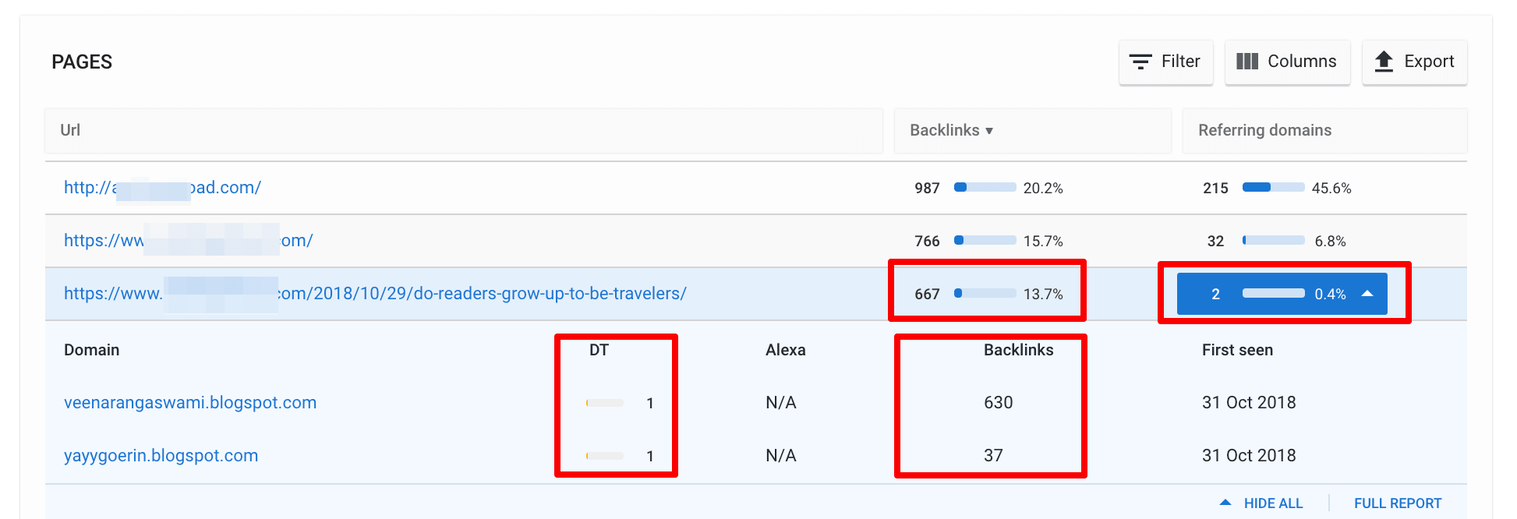This screenshot has width=1517, height=519.
Task: Click backlinks bar for 987 row
Action: (x=985, y=187)
